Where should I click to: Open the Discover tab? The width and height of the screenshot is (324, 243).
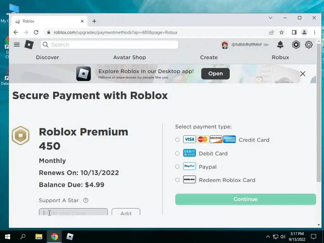point(47,57)
